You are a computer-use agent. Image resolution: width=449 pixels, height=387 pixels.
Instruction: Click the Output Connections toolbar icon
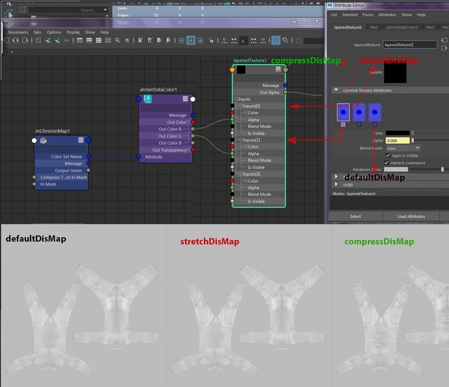point(25,40)
